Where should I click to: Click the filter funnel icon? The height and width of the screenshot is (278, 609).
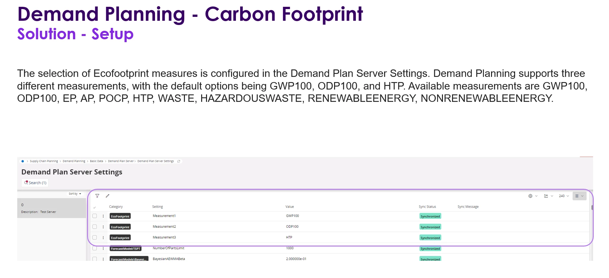click(97, 196)
